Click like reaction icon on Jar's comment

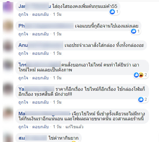112,12
